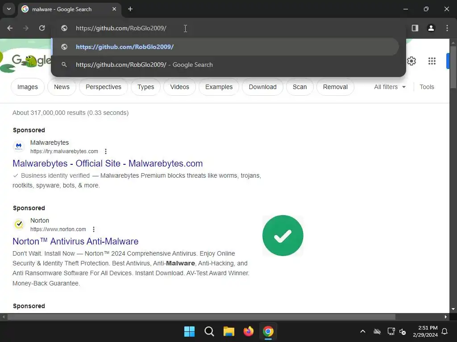
Task: Open Chrome three-dot menu
Action: (x=447, y=28)
